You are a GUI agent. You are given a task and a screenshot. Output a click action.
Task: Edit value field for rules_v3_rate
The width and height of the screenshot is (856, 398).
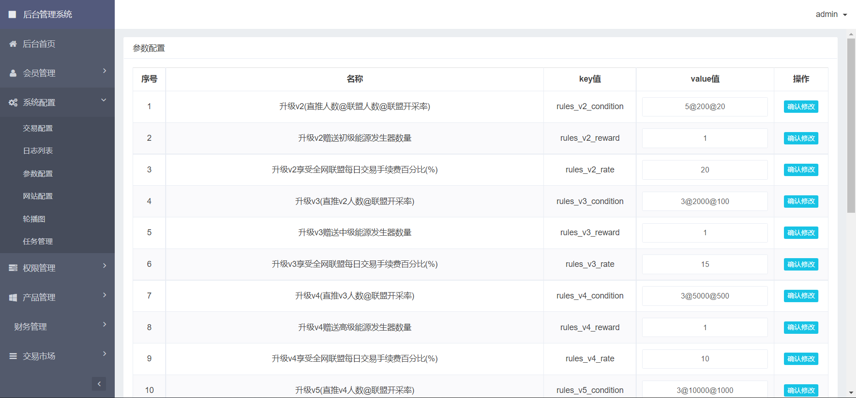[x=705, y=265]
